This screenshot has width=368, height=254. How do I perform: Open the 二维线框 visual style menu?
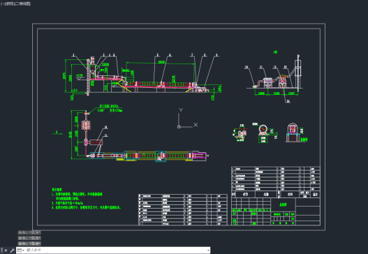(x=22, y=3)
